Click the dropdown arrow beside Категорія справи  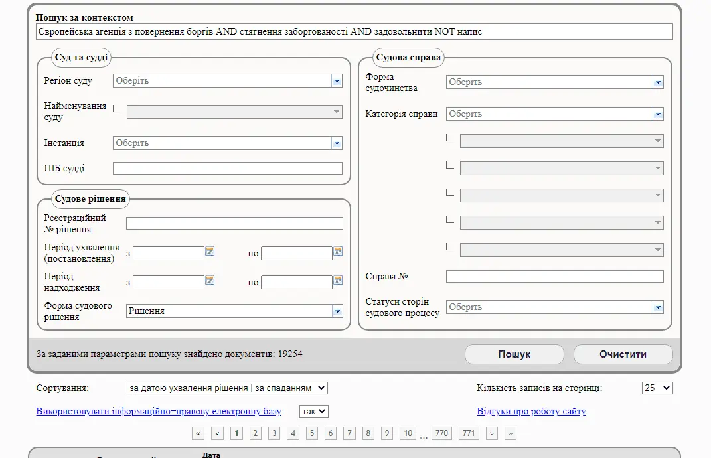pyautogui.click(x=658, y=114)
